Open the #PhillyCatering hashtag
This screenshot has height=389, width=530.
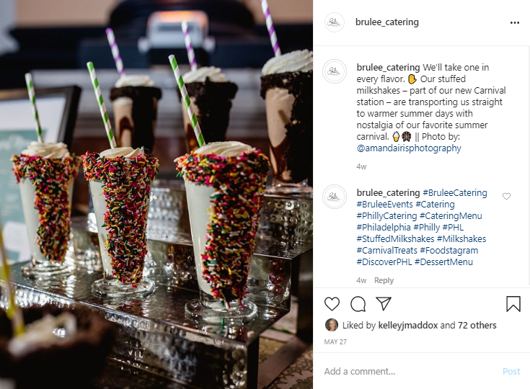click(387, 216)
